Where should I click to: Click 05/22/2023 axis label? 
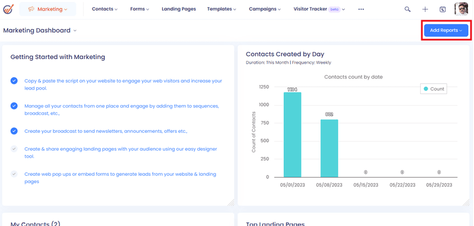402,185
